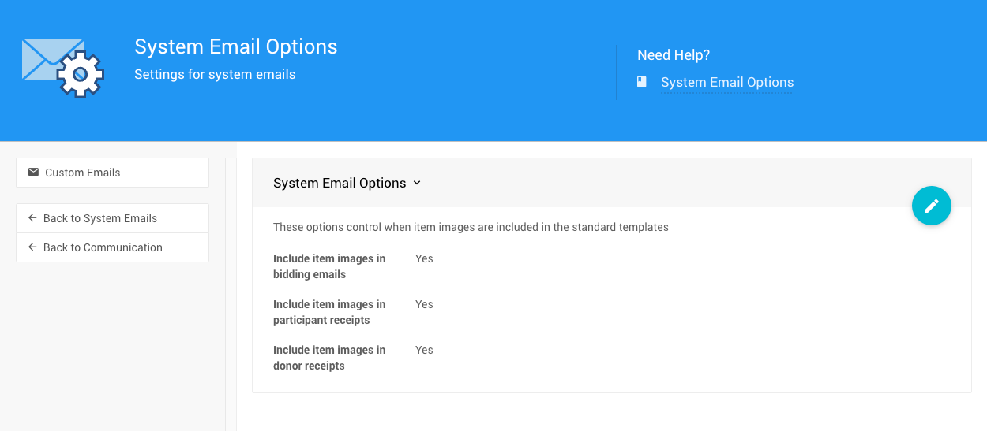Viewport: 987px width, 431px height.
Task: Open the System Email Options help link
Action: click(726, 82)
